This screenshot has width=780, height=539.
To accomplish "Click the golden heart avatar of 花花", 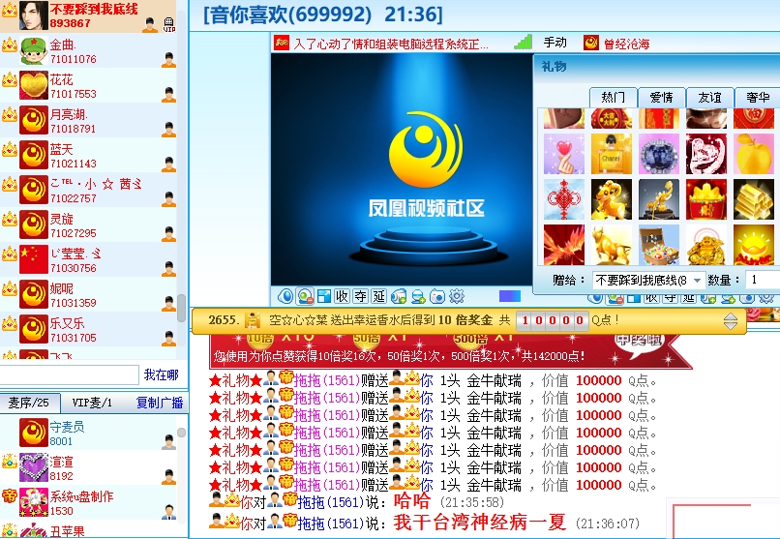I will pos(34,85).
